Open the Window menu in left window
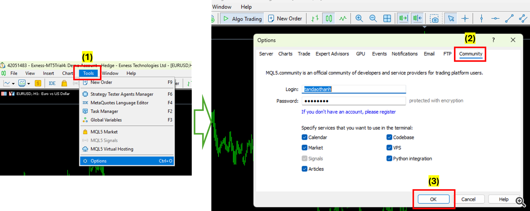The width and height of the screenshot is (530, 211). click(x=110, y=73)
